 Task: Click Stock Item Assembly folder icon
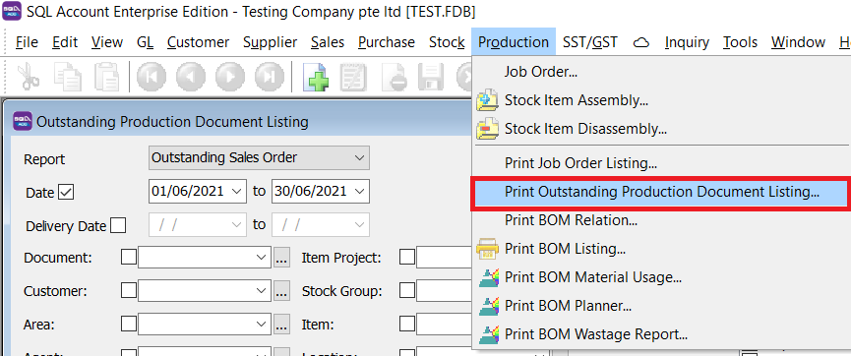pyautogui.click(x=487, y=100)
